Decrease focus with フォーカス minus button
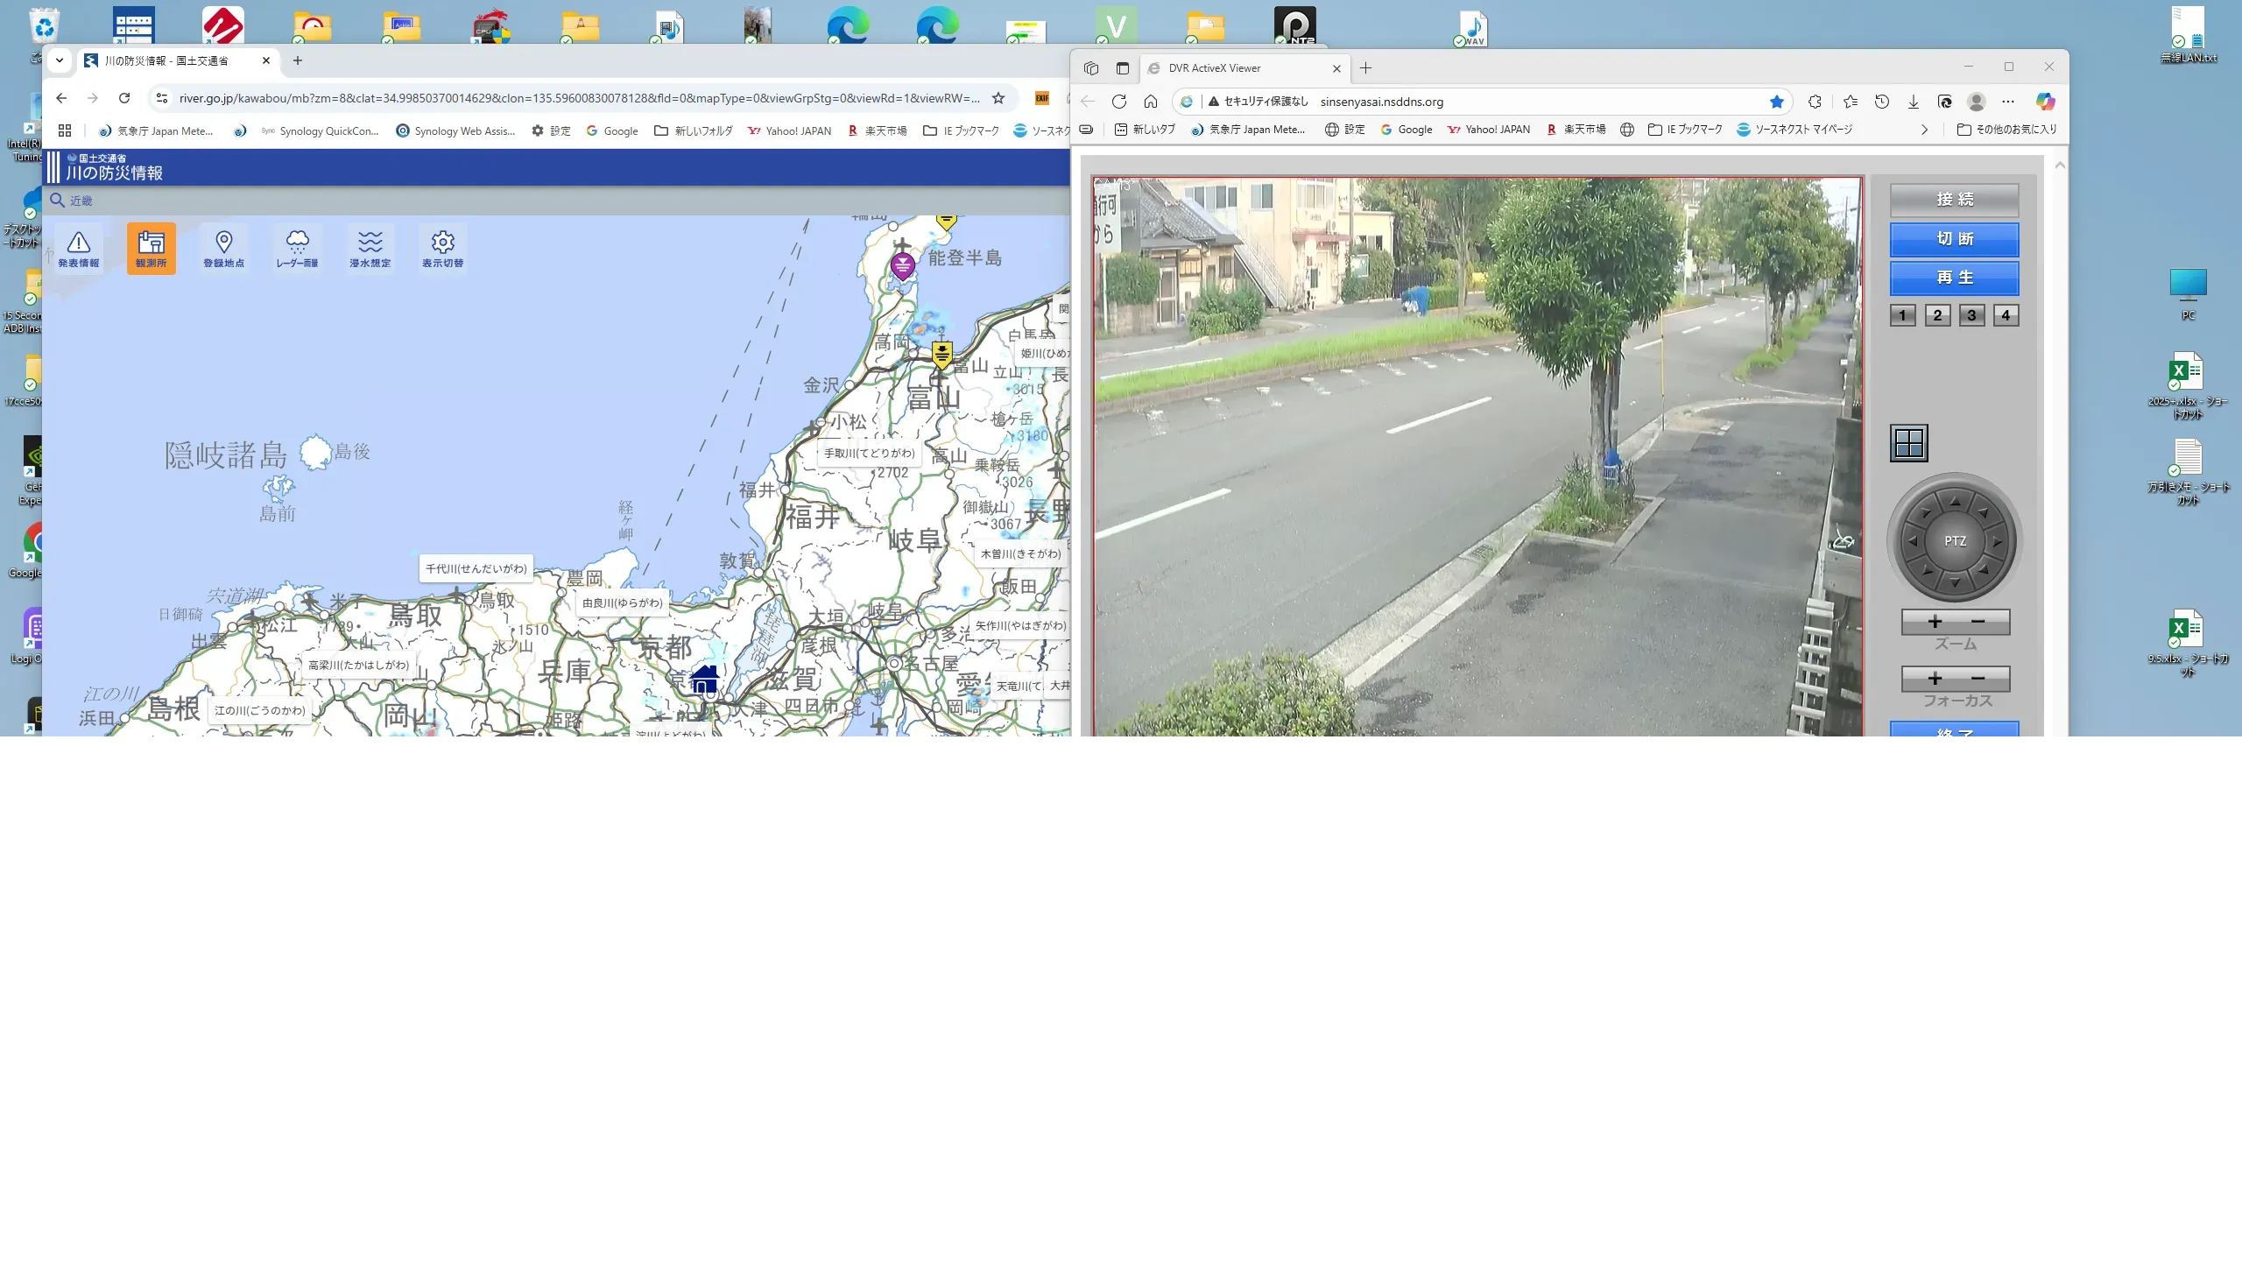 [x=1978, y=679]
